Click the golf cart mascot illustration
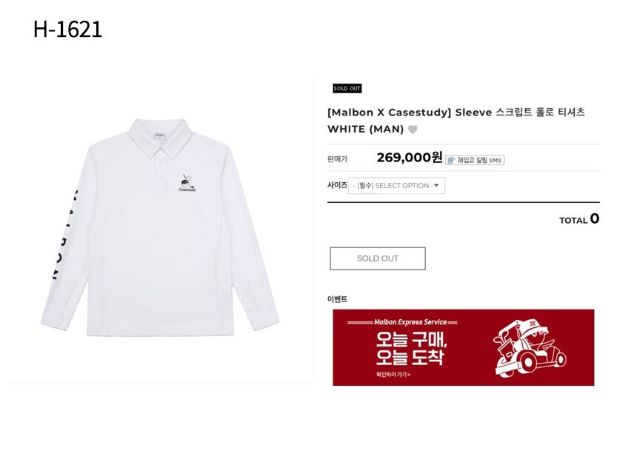 530,347
